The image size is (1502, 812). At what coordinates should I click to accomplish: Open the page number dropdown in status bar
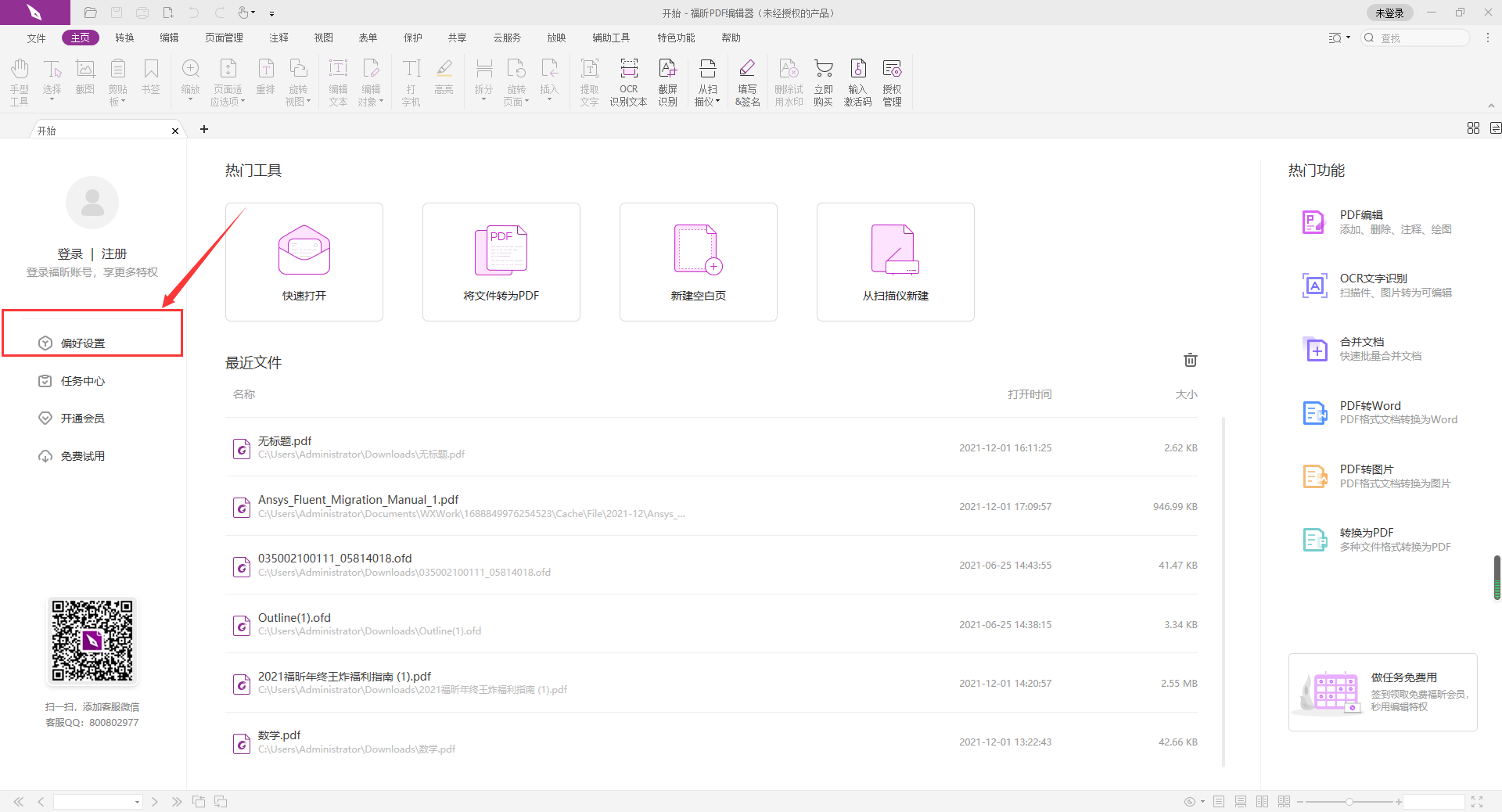point(137,802)
